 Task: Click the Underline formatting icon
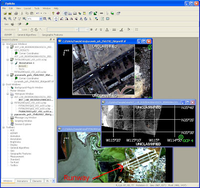tap(101, 29)
